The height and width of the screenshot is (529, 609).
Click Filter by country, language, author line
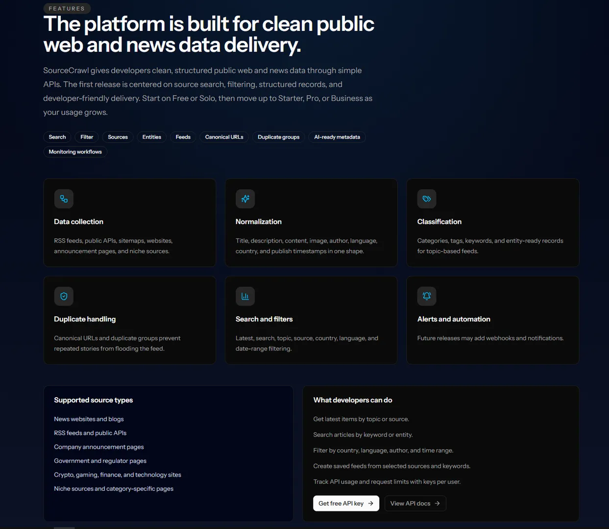pos(383,451)
